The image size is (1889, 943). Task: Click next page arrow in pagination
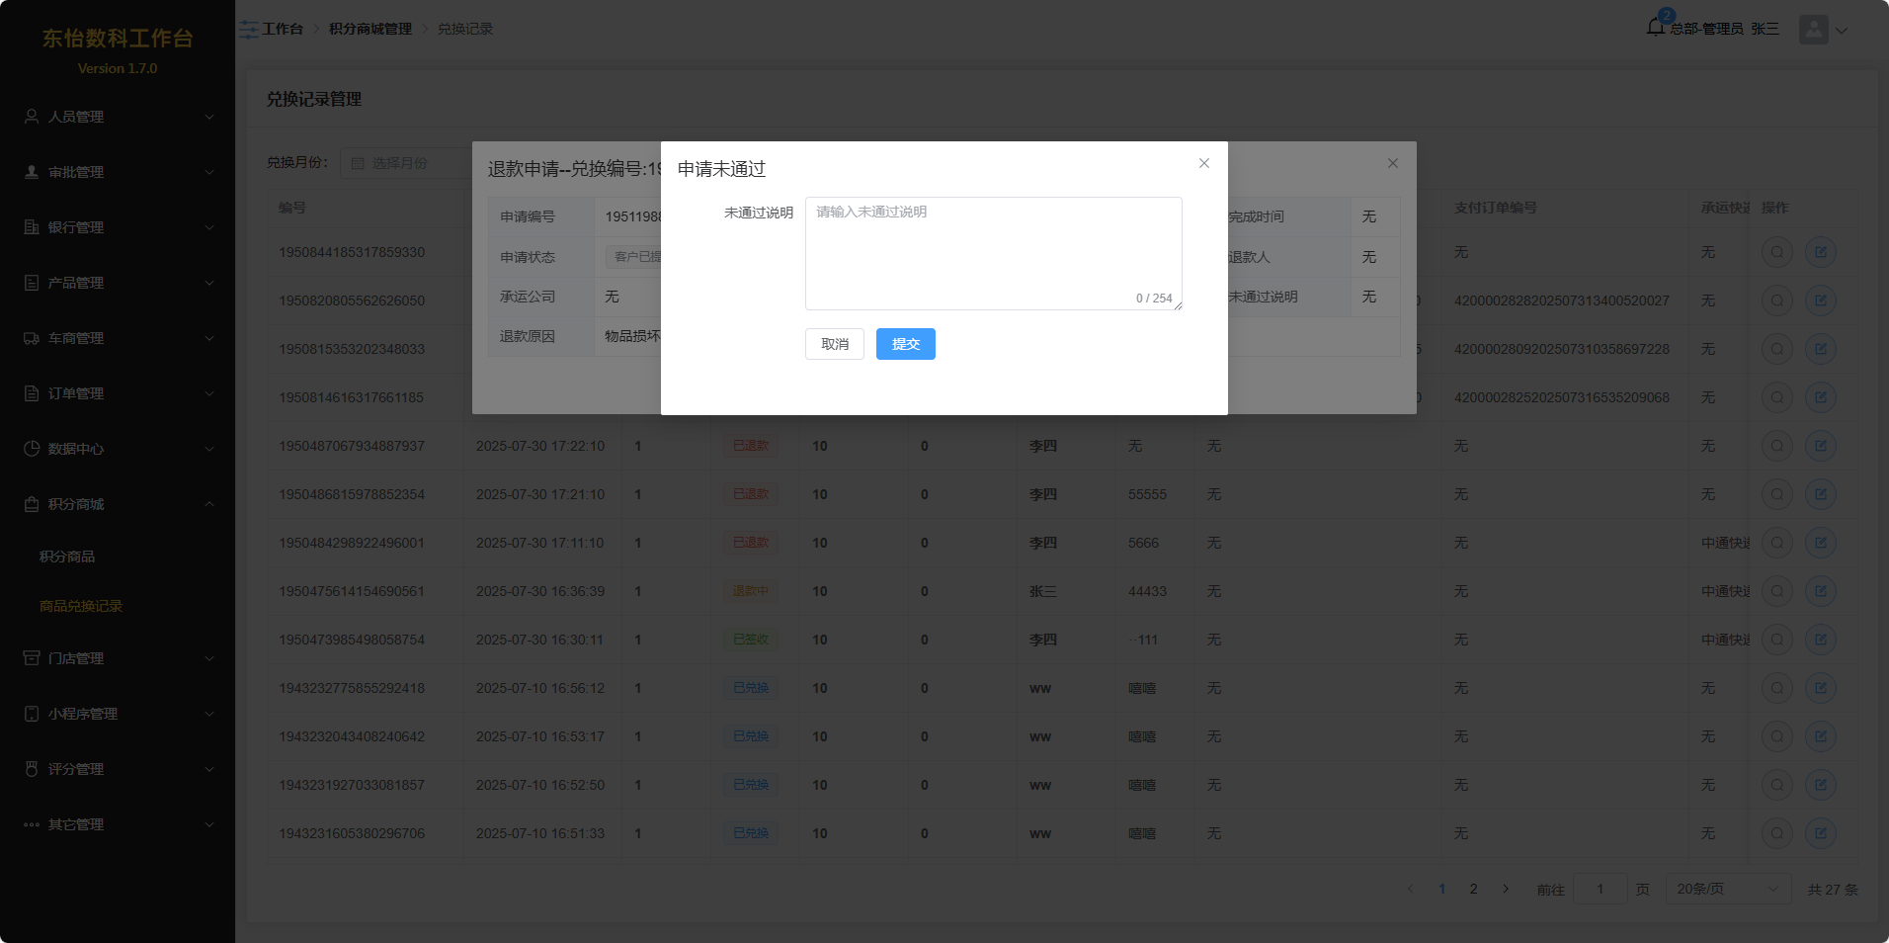(x=1506, y=889)
